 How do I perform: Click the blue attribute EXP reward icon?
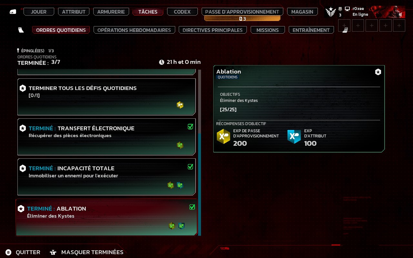(x=294, y=136)
